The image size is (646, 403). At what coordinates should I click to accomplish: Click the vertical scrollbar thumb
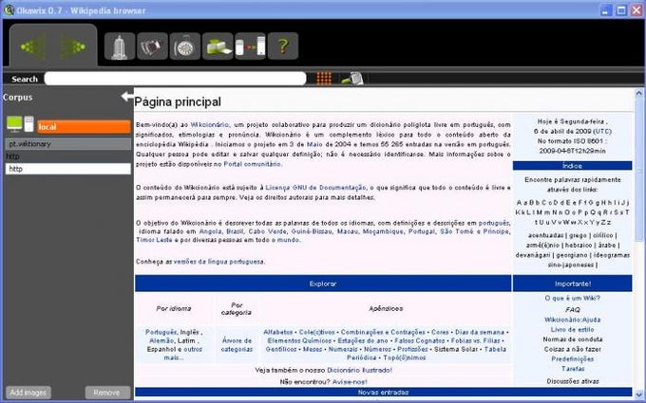(639, 170)
